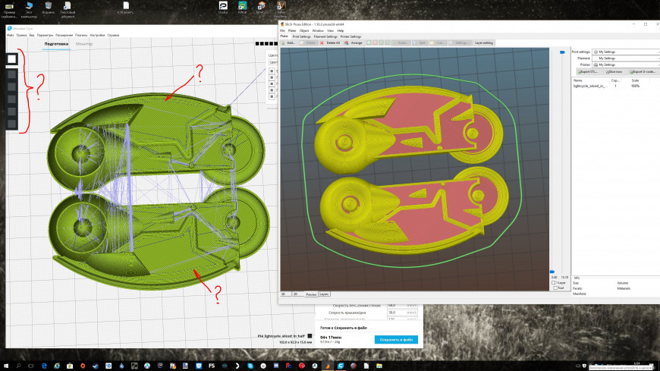
Task: Open the File menu in Slic3r
Action: (x=282, y=31)
